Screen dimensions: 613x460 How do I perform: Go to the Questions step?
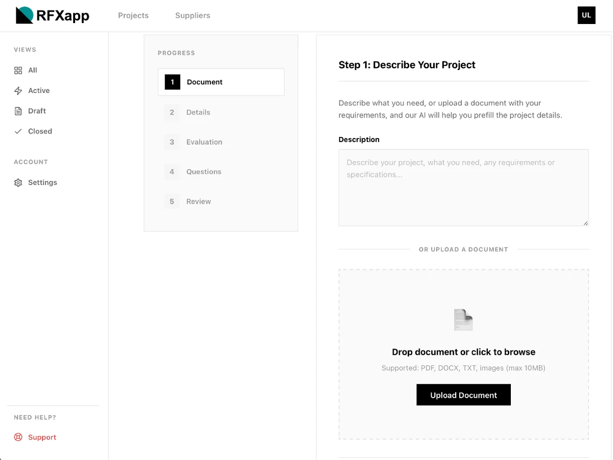[204, 172]
